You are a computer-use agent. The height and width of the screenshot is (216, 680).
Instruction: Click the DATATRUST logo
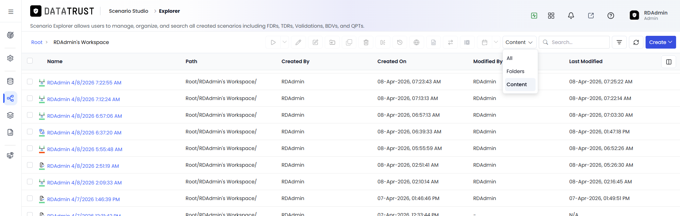coord(62,11)
